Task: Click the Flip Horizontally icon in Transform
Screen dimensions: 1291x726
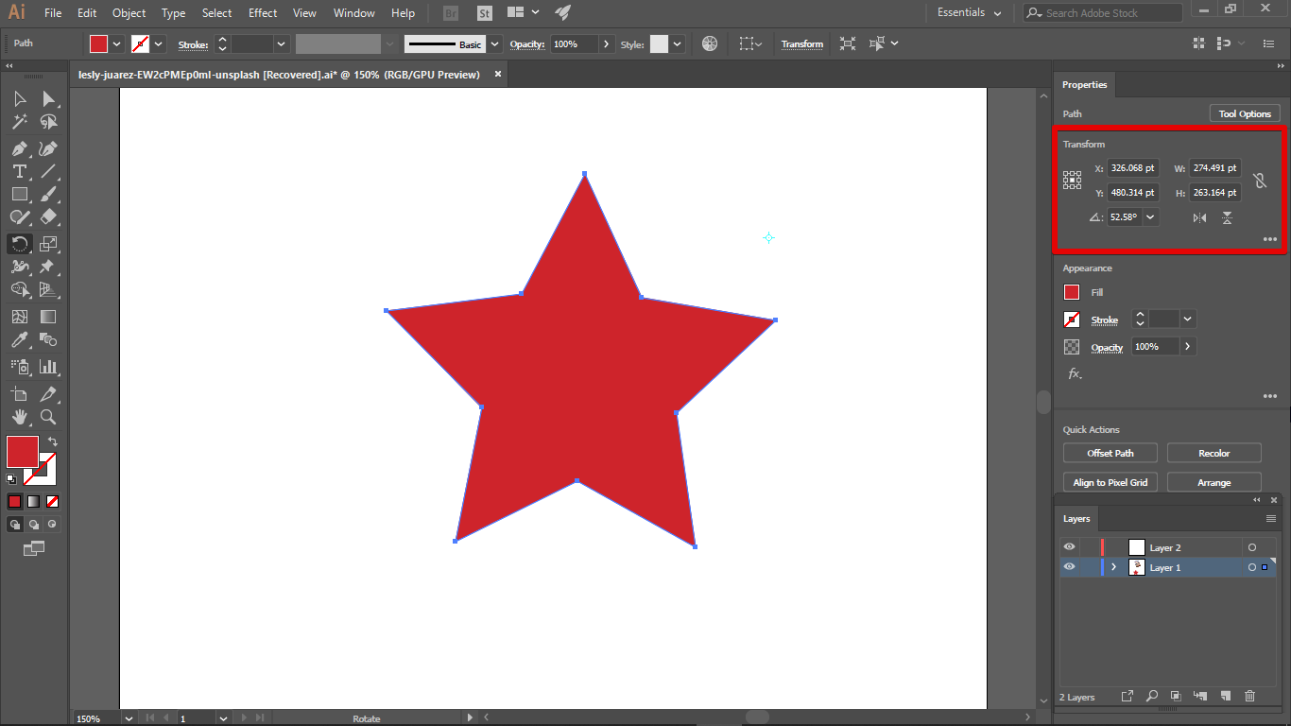Action: (1199, 217)
